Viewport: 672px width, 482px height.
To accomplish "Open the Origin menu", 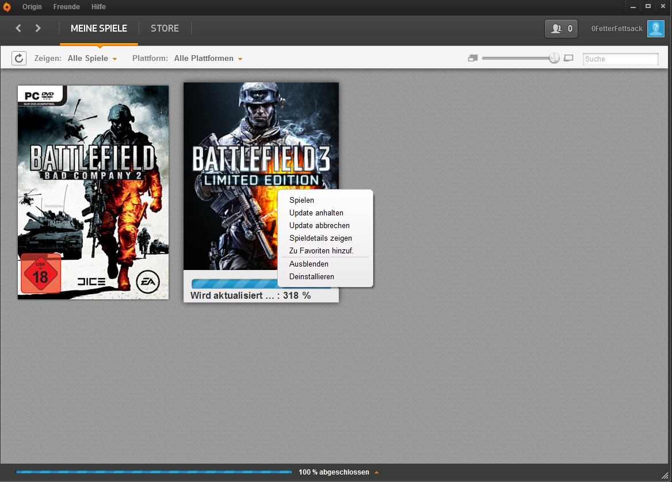I will [x=32, y=7].
